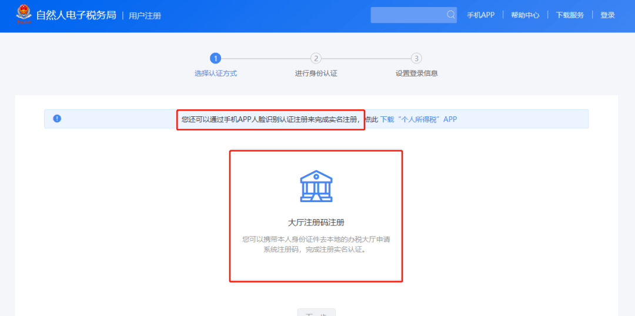Open the 帮助中心 help center
This screenshot has height=316, width=635.
525,15
